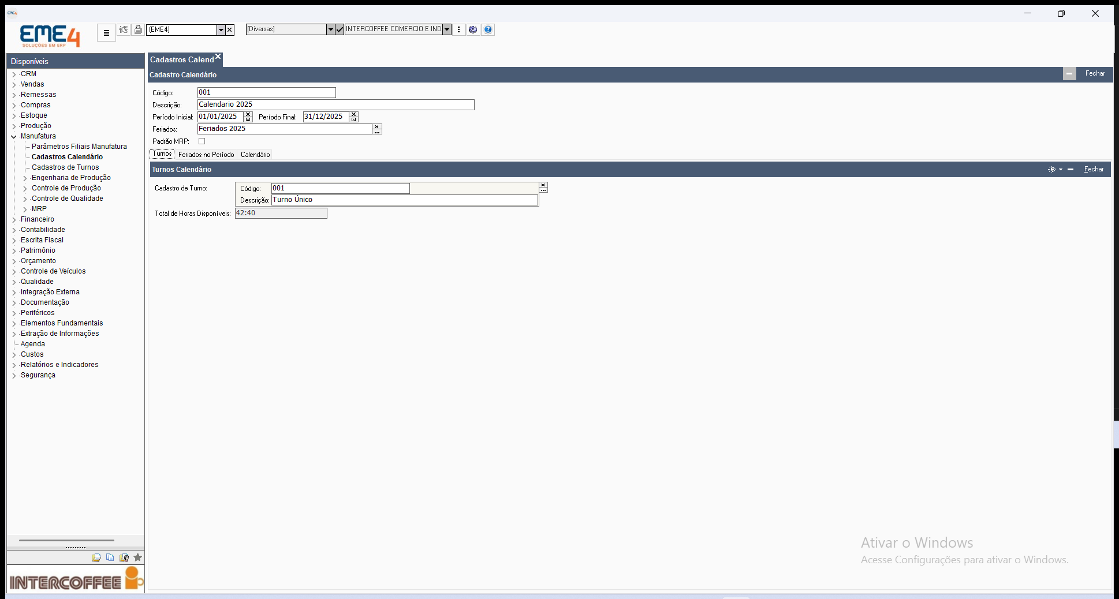Click the padlock lock icon
1119x599 pixels.
(x=138, y=29)
